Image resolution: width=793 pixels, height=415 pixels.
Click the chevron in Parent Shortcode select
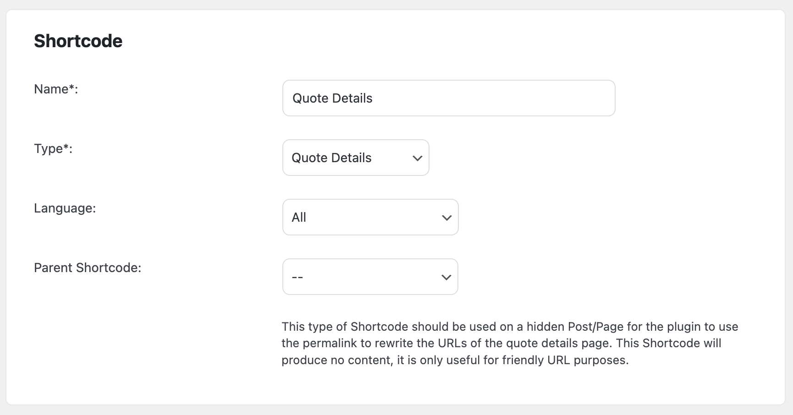446,277
